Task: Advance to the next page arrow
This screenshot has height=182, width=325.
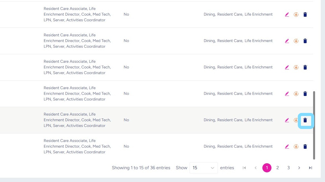Action: [299, 168]
